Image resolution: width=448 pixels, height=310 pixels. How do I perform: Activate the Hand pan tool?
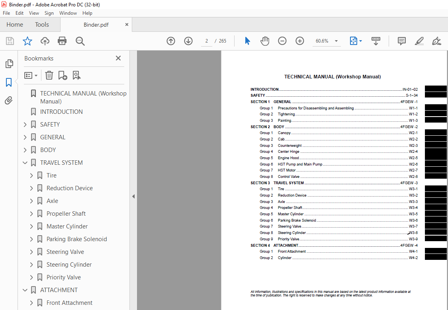pyautogui.click(x=265, y=41)
